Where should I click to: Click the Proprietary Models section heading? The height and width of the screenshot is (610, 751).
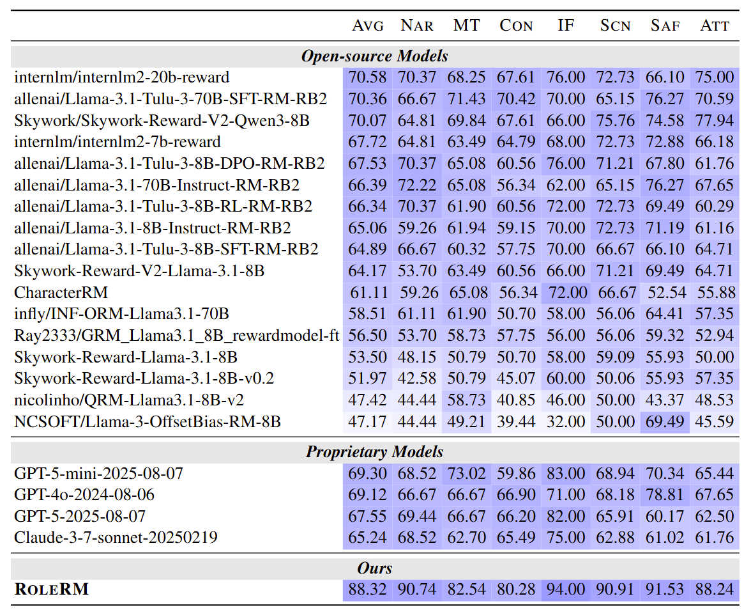(374, 451)
